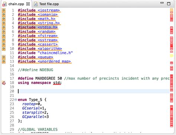Click the warning marker on line 10
176x135 pixels.
(4, 49)
